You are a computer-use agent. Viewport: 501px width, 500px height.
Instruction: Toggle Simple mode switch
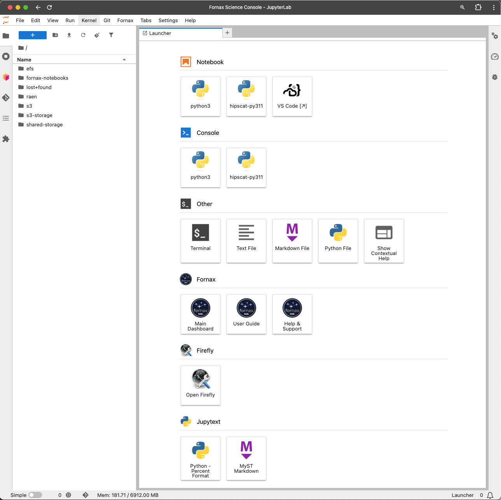[x=35, y=495]
